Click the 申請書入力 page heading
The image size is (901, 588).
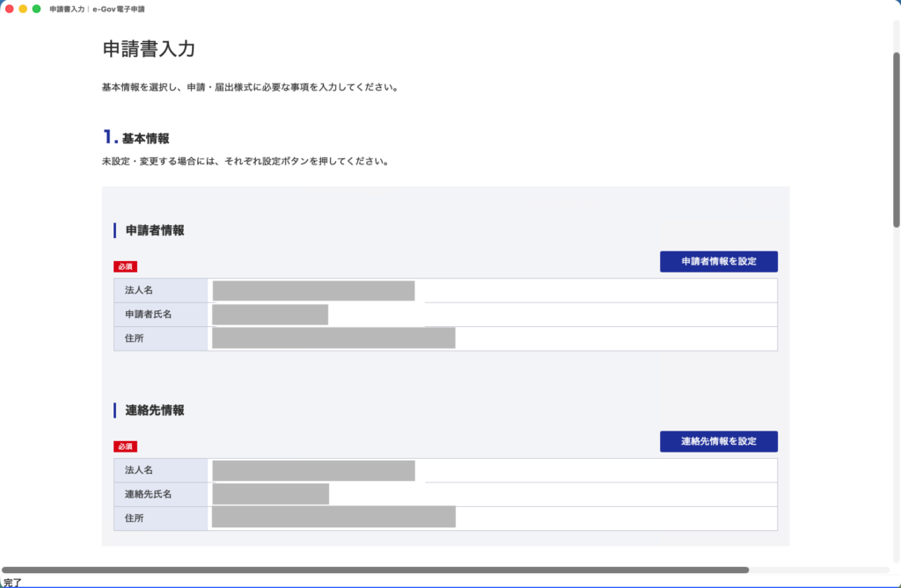pos(149,49)
